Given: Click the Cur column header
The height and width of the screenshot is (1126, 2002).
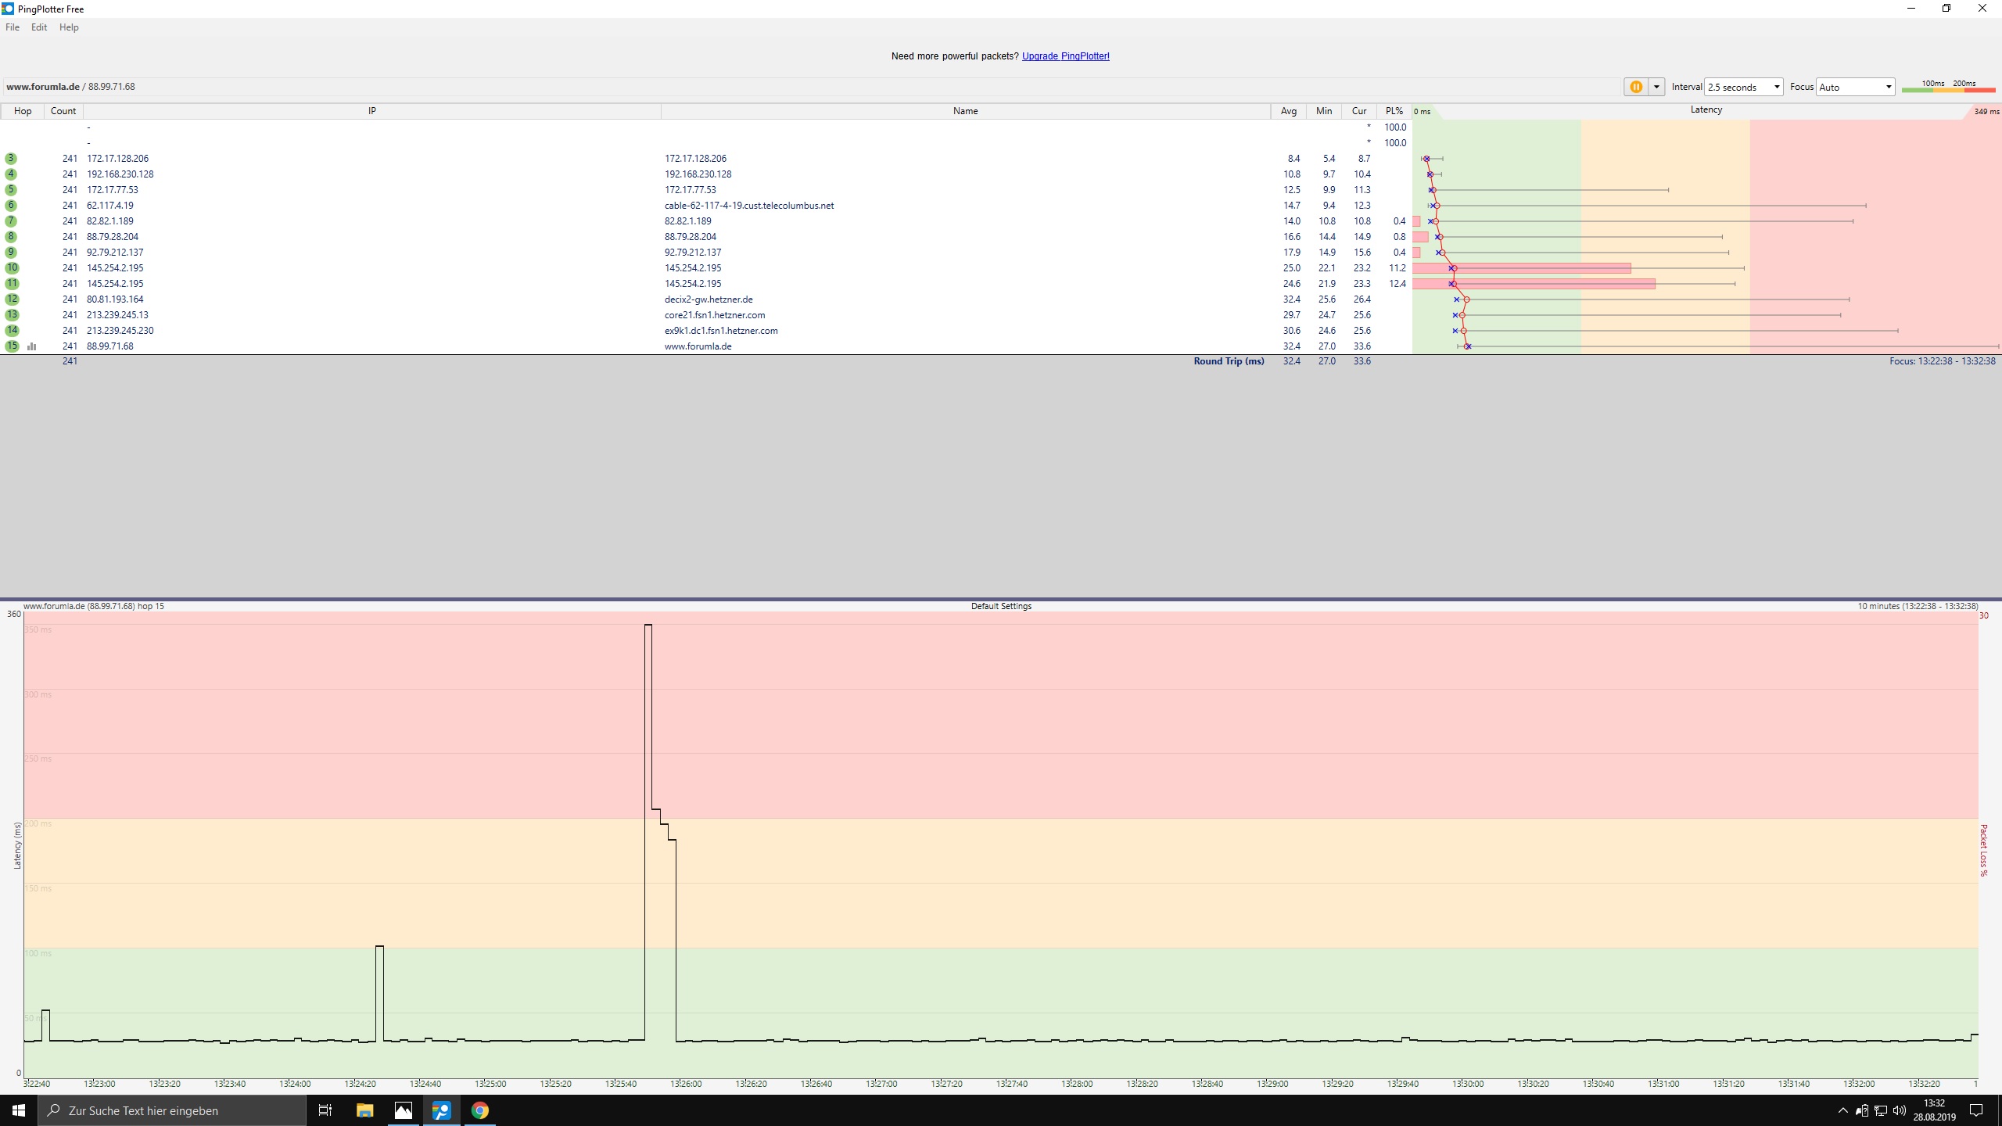Looking at the screenshot, I should point(1359,111).
